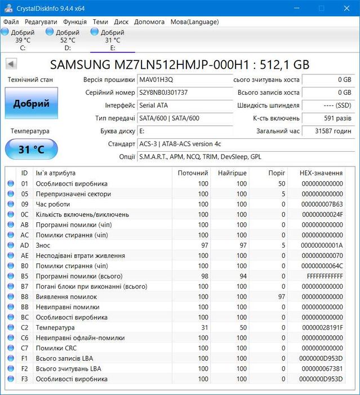360x395 pixels.
Task: Click the HEX-значення column header
Action: click(316, 173)
